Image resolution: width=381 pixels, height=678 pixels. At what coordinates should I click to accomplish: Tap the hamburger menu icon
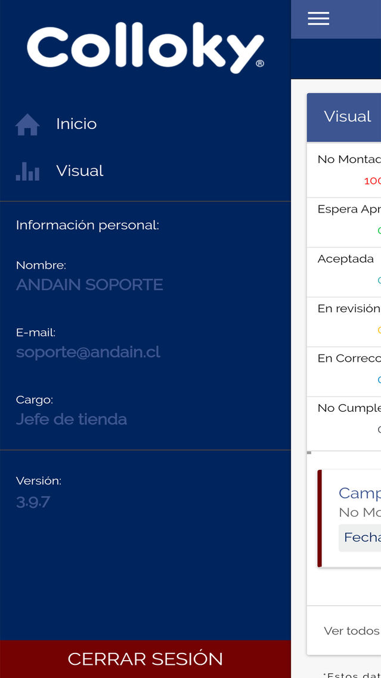tap(318, 19)
